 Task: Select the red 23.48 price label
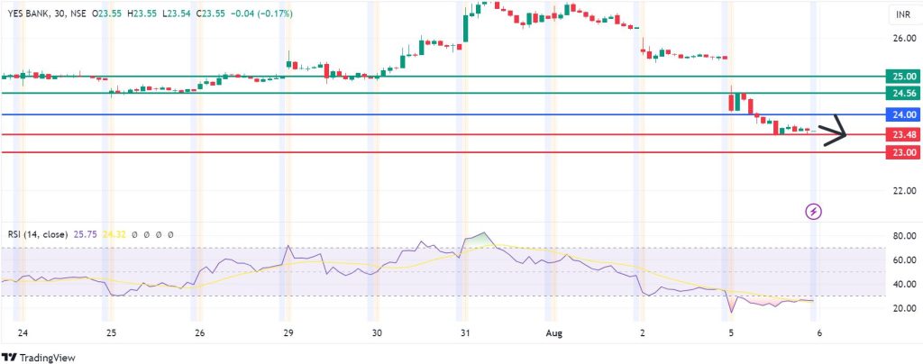click(903, 134)
